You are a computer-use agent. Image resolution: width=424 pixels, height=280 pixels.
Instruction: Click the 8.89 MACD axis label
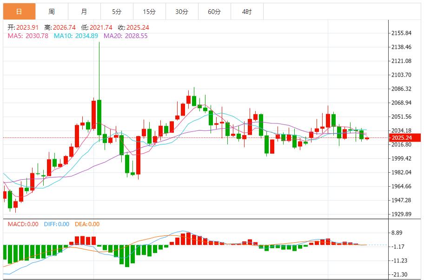397,233
